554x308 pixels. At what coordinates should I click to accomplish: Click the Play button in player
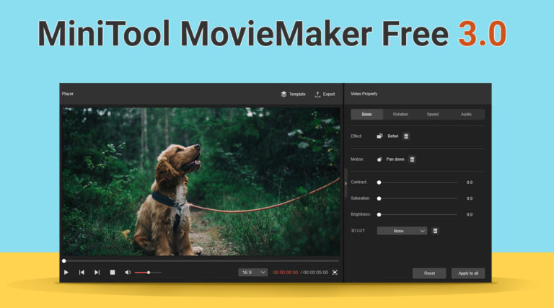pyautogui.click(x=66, y=273)
